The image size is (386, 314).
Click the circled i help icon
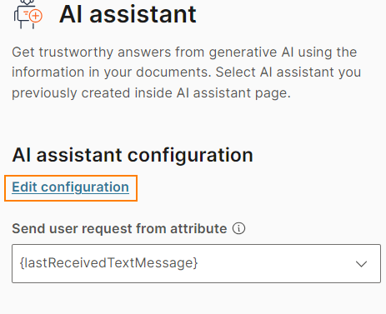coord(238,228)
